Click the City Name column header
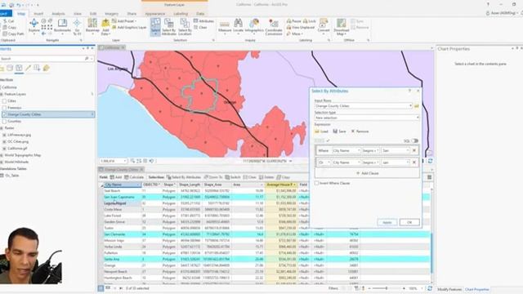 [122, 185]
